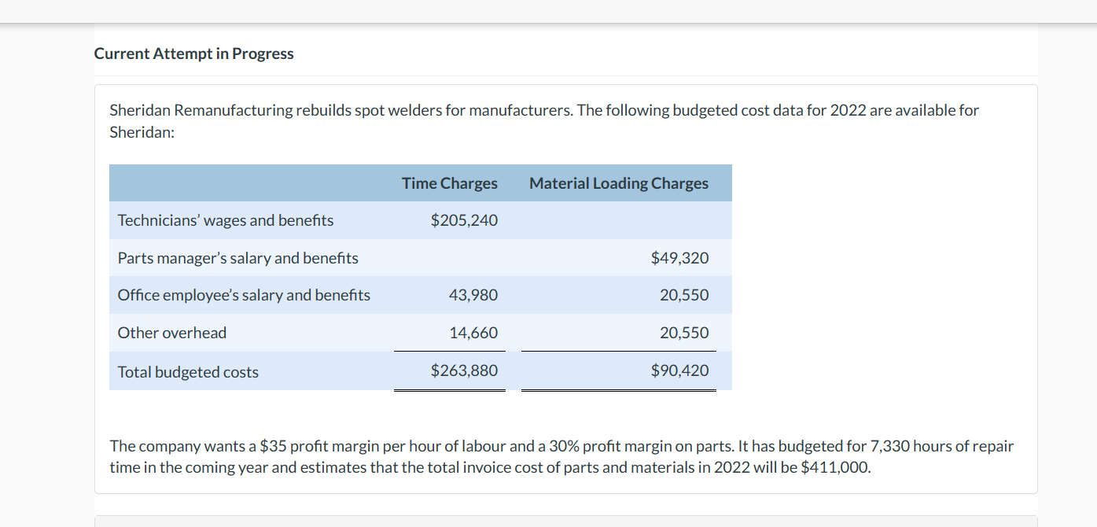Viewport: 1097px width, 527px height.
Task: Select the $49,320 material loading value
Action: click(x=679, y=258)
